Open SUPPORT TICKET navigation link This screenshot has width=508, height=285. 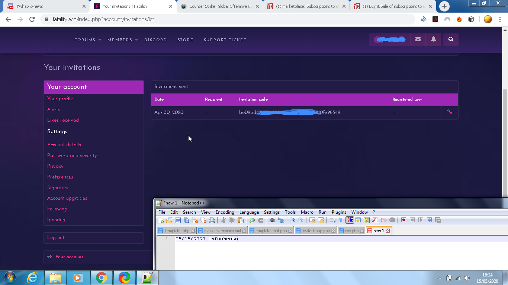pos(225,40)
